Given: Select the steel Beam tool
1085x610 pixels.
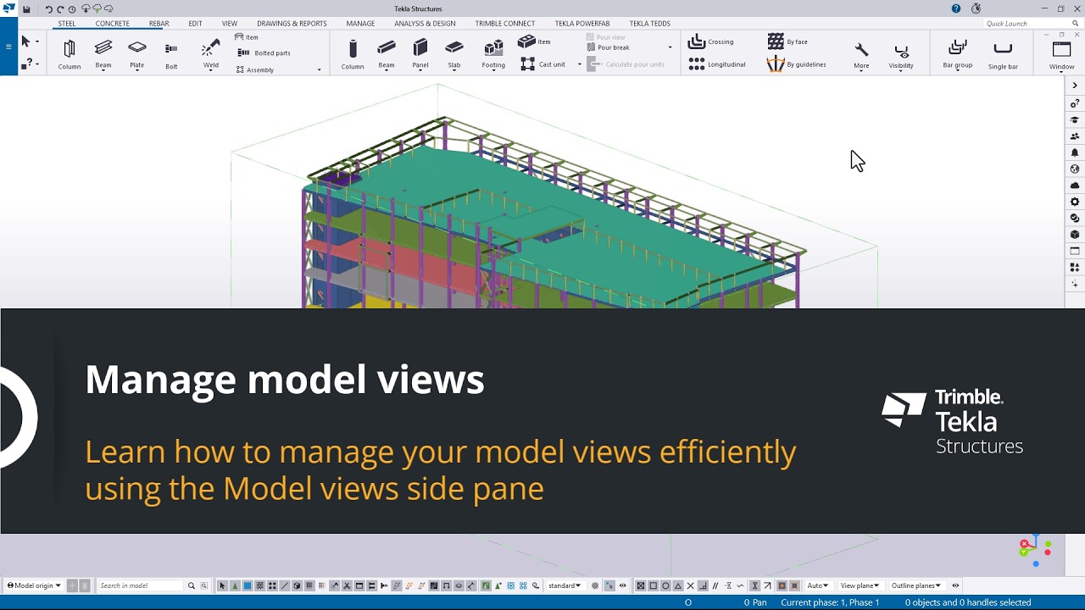Looking at the screenshot, I should [103, 54].
